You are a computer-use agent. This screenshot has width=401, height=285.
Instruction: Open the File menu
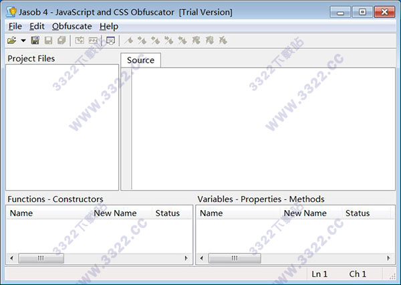[x=15, y=26]
